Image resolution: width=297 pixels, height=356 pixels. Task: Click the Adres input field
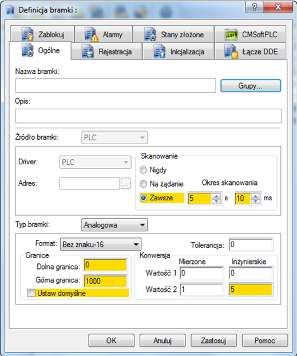(x=90, y=183)
